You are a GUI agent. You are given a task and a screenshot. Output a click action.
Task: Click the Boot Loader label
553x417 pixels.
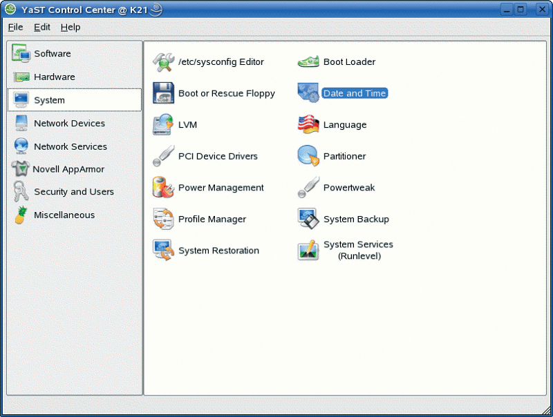pyautogui.click(x=350, y=62)
